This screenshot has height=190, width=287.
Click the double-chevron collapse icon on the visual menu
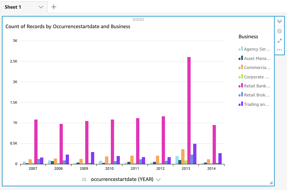coord(279,21)
